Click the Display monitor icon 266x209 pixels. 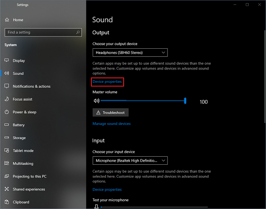pos(7,61)
